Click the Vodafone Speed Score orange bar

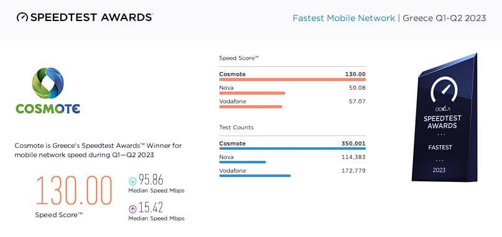click(250, 107)
